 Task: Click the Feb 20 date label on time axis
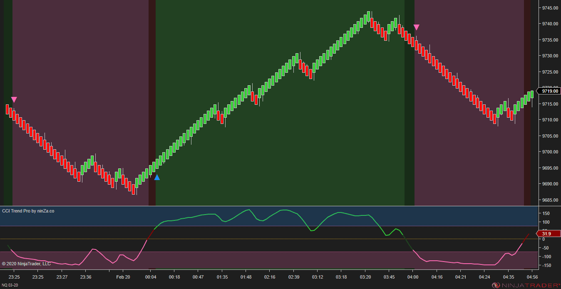coord(123,277)
